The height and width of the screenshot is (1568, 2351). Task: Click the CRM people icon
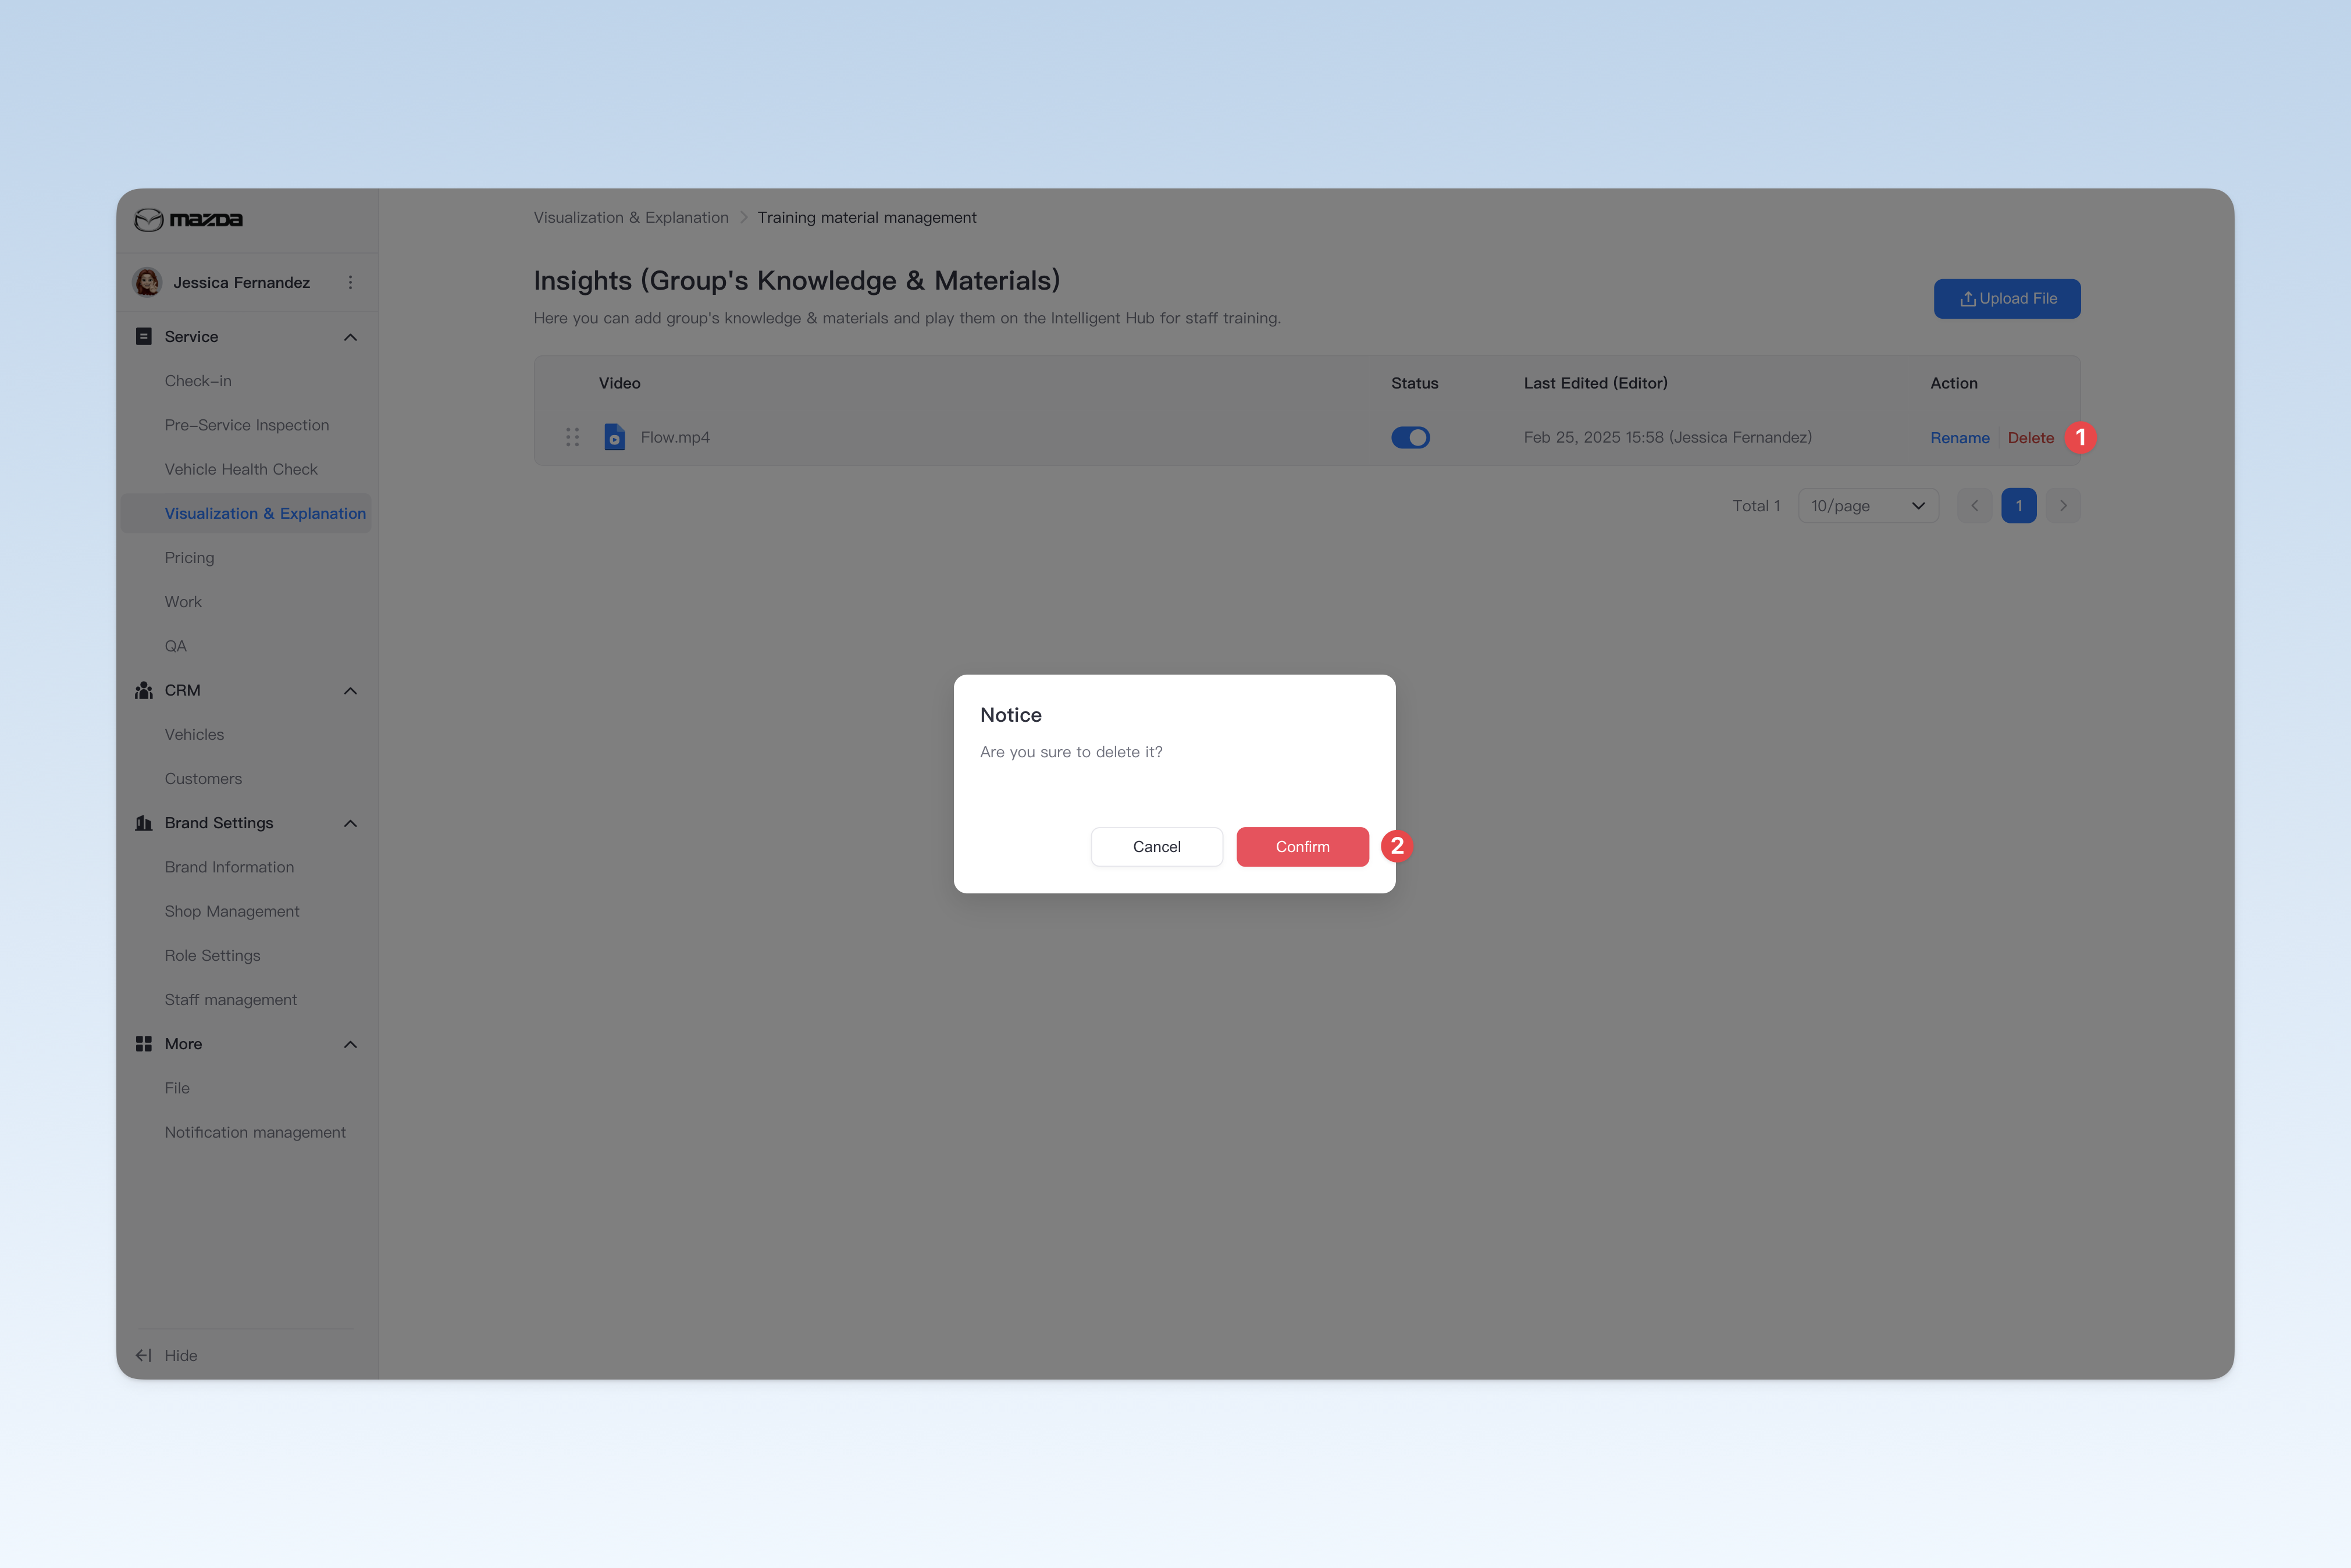[x=144, y=690]
